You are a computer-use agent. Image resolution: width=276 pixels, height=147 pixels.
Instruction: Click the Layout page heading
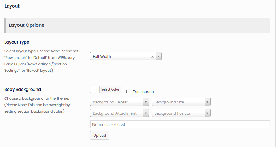pyautogui.click(x=12, y=6)
